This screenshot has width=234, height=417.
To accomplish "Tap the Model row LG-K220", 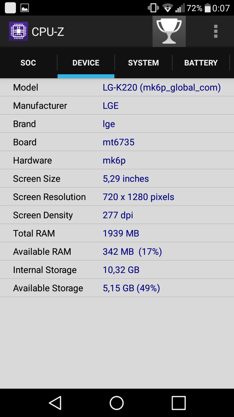I will [x=117, y=87].
